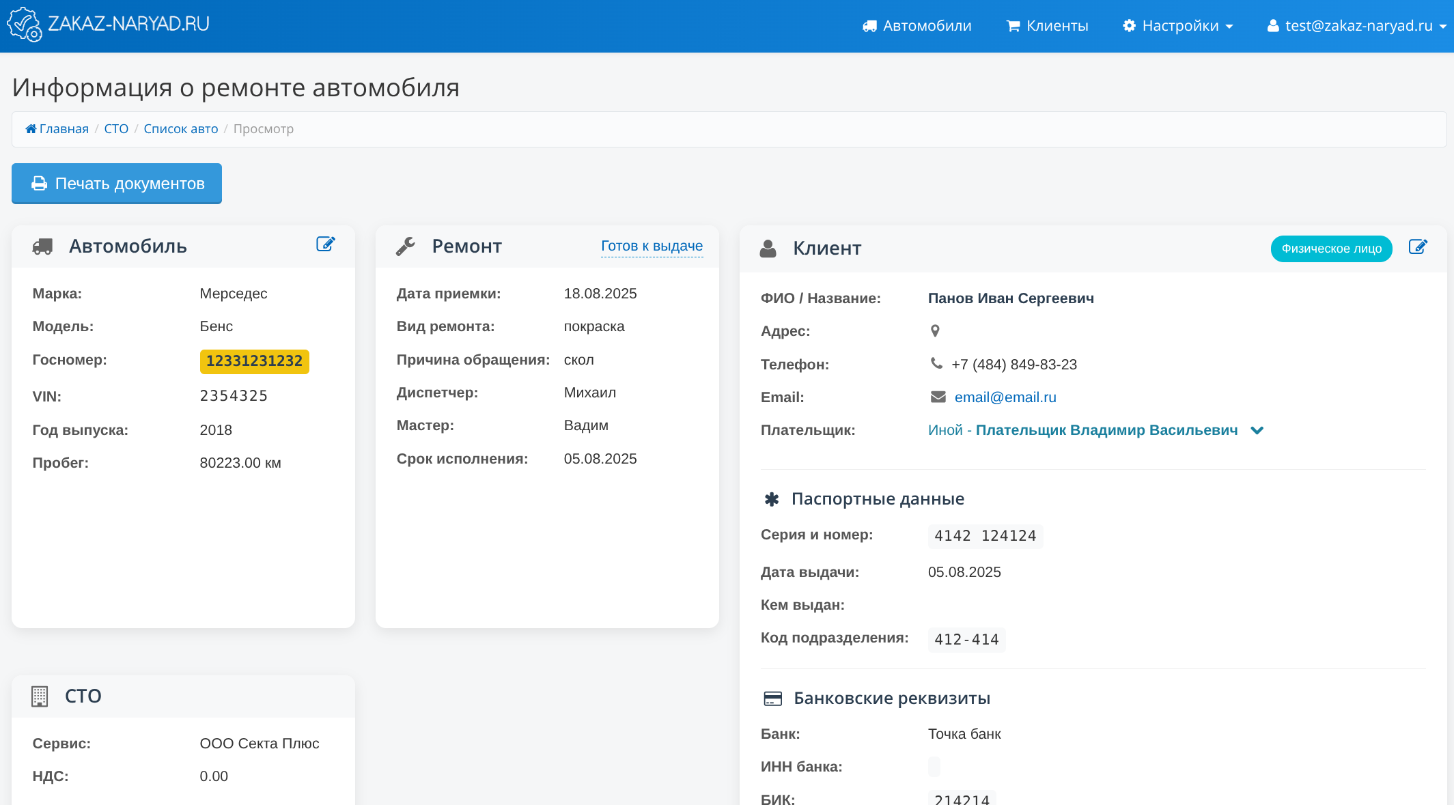Click the home icon in breadcrumbs
Screen dimensions: 1454x805
(31, 129)
